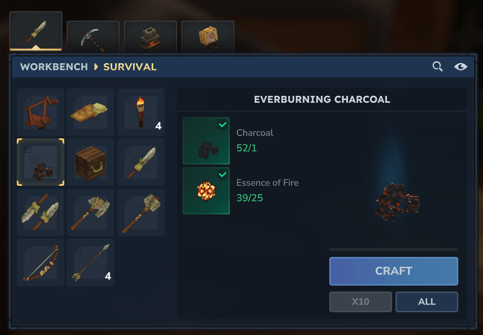Select the stone axe recipe
Image resolution: width=483 pixels, height=335 pixels.
(90, 212)
